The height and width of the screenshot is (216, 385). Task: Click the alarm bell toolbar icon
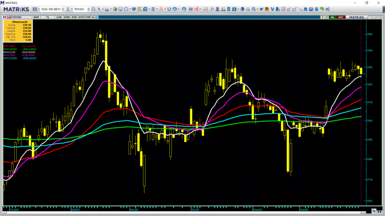(305, 9)
